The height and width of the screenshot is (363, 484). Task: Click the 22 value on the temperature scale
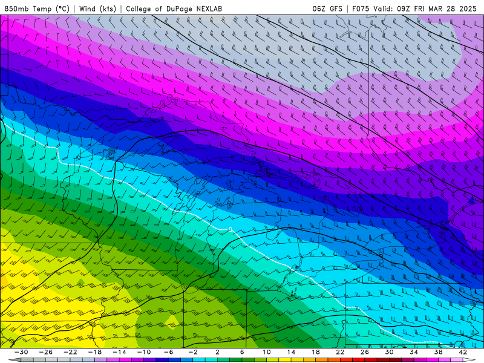(340, 352)
